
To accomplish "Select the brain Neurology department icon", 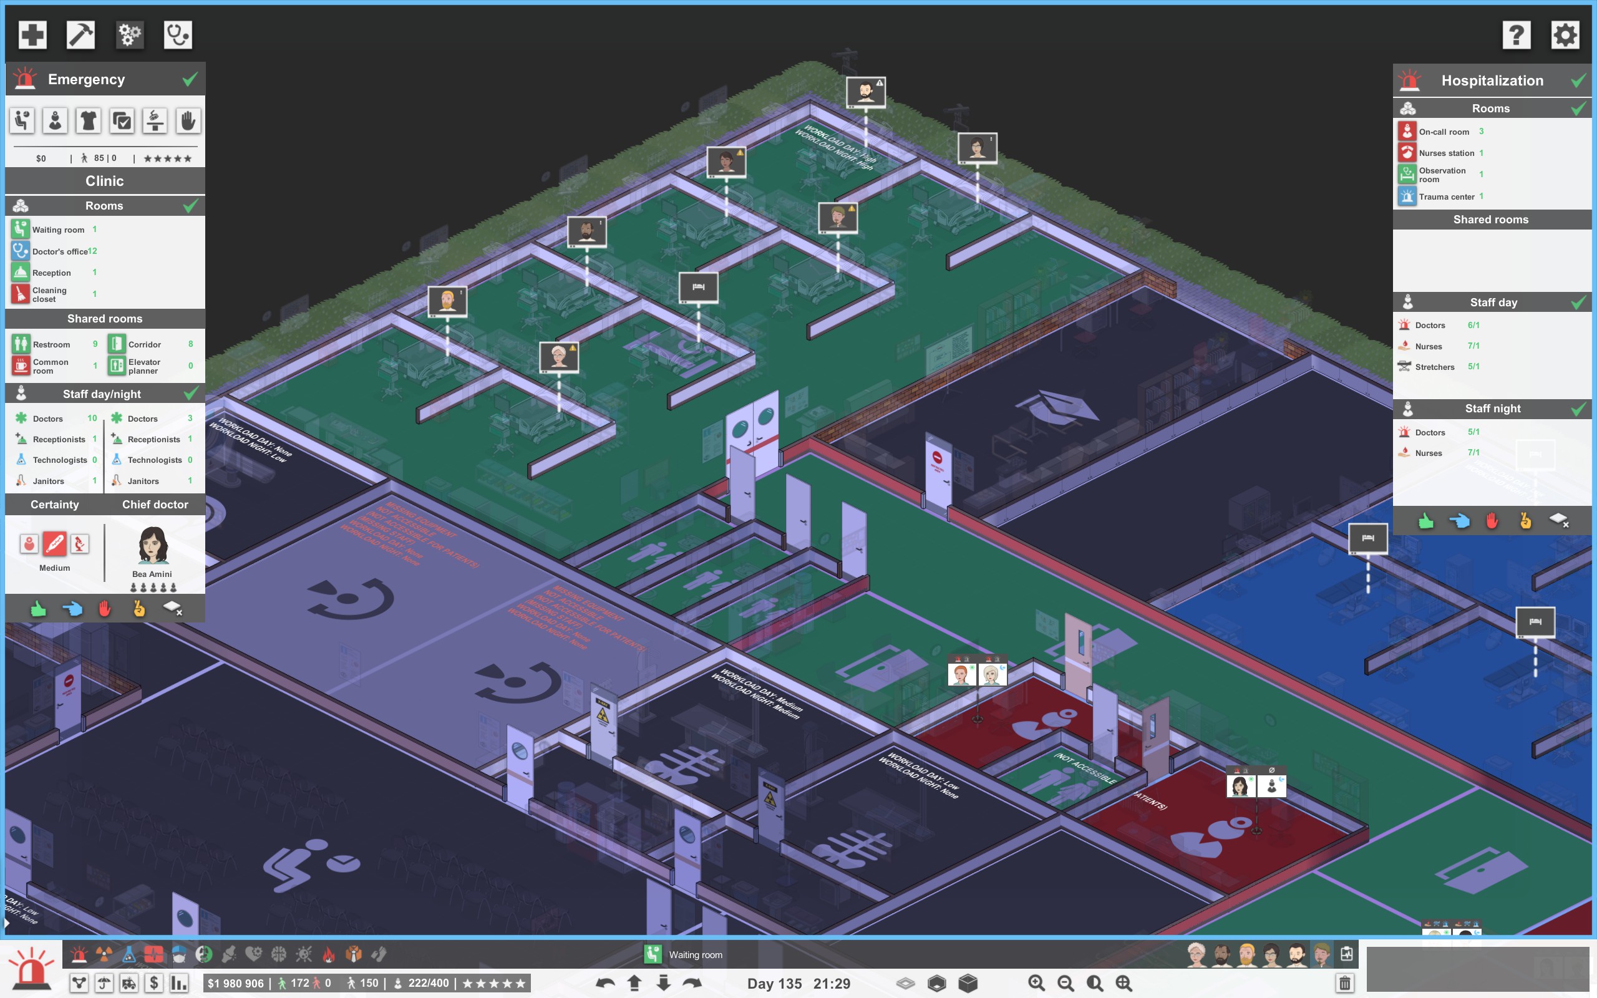I will [278, 954].
